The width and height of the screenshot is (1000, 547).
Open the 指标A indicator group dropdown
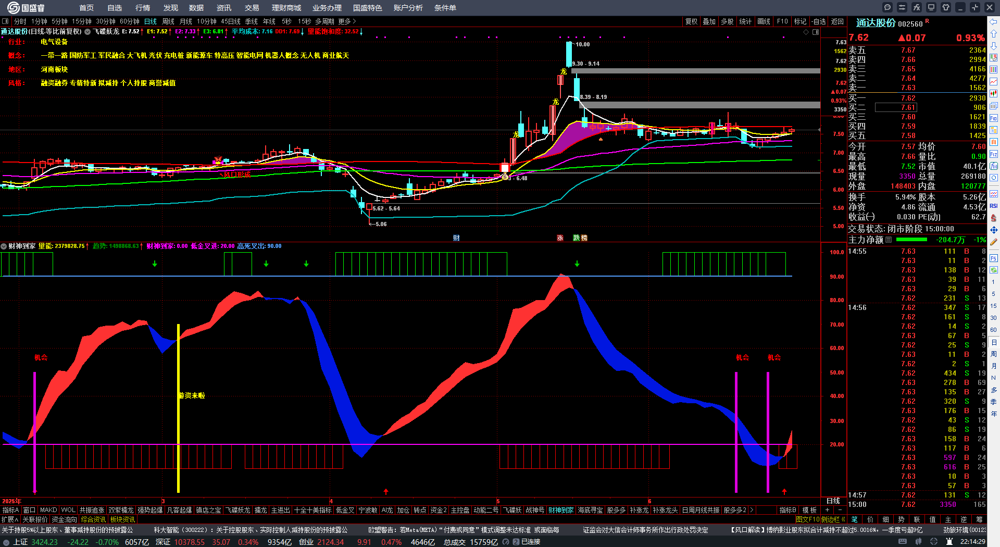click(10, 510)
